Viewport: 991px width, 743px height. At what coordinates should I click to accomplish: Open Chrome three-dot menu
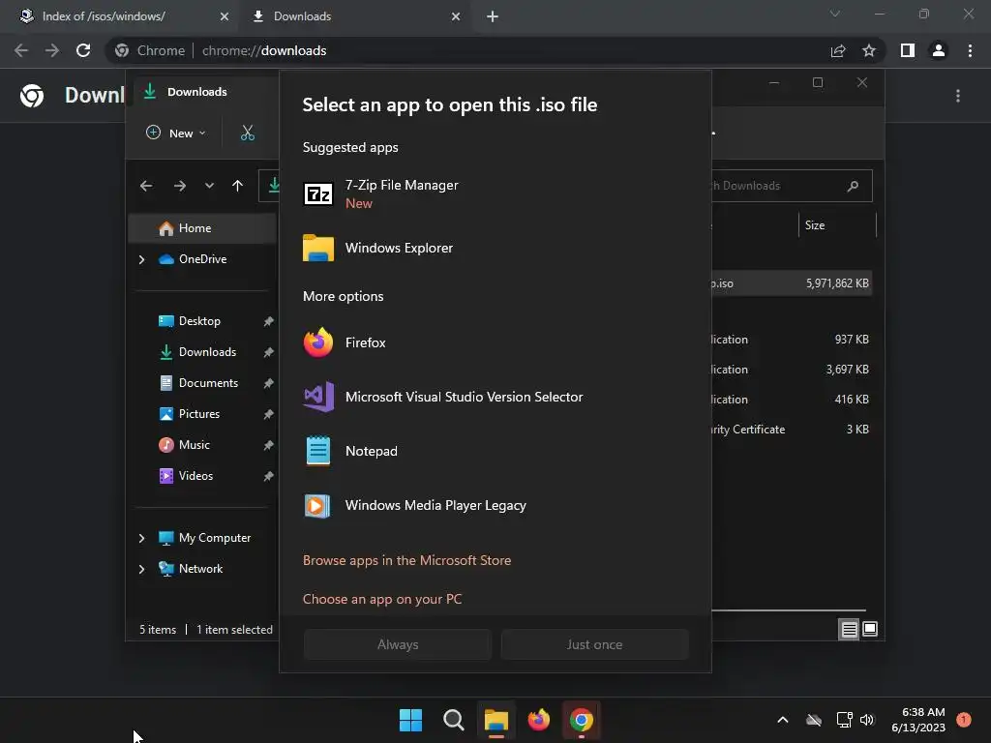click(970, 50)
